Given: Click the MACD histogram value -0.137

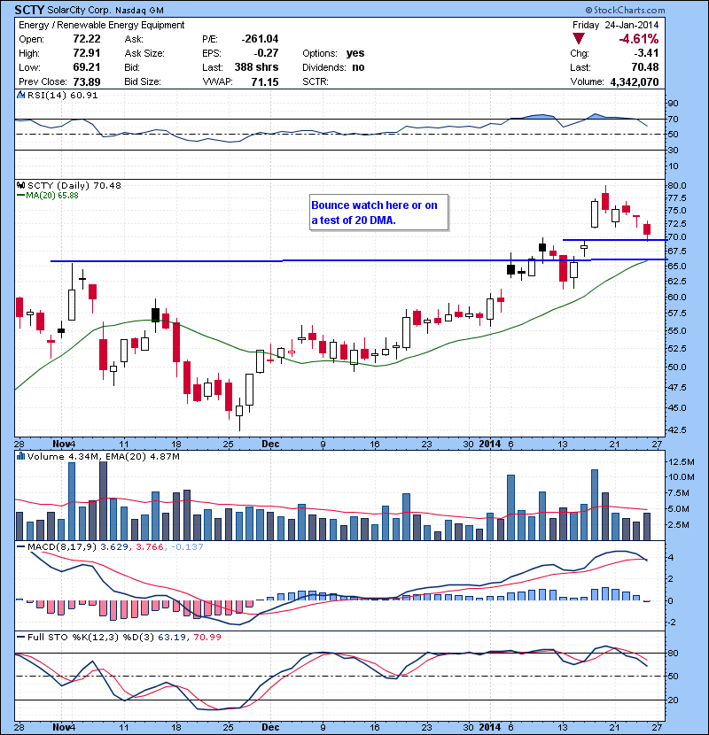Looking at the screenshot, I should [187, 546].
